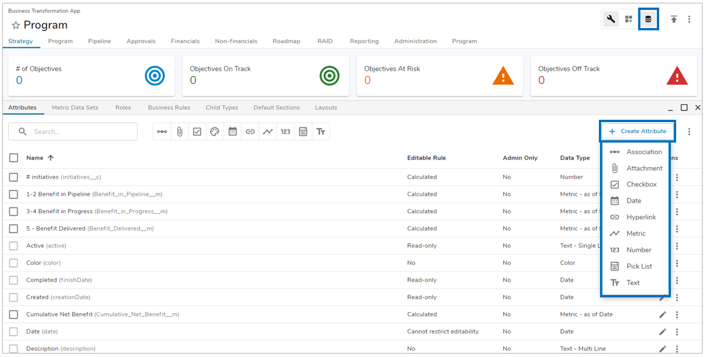Click the Color palette filter icon
The width and height of the screenshot is (706, 357).
[215, 131]
